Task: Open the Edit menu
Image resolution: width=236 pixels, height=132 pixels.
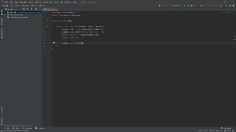Action: 11,2
